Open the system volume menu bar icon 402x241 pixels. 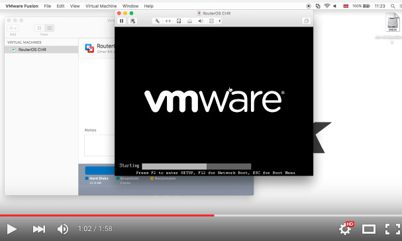tap(335, 6)
